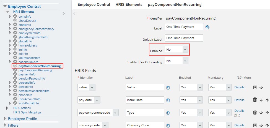Move the value field down

(261, 87)
